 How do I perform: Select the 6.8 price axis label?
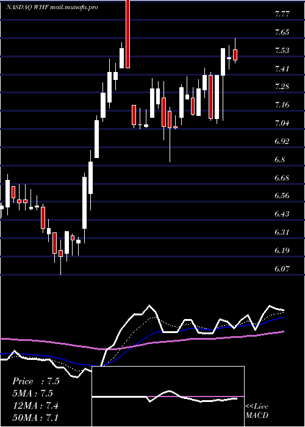coord(279,160)
